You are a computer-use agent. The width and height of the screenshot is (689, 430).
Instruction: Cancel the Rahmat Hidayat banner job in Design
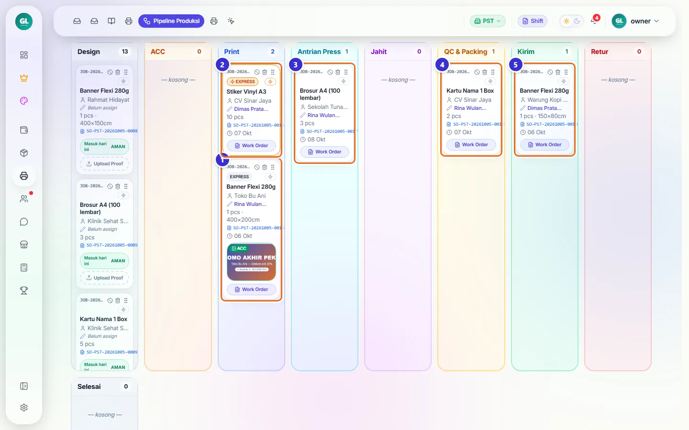[x=110, y=72]
